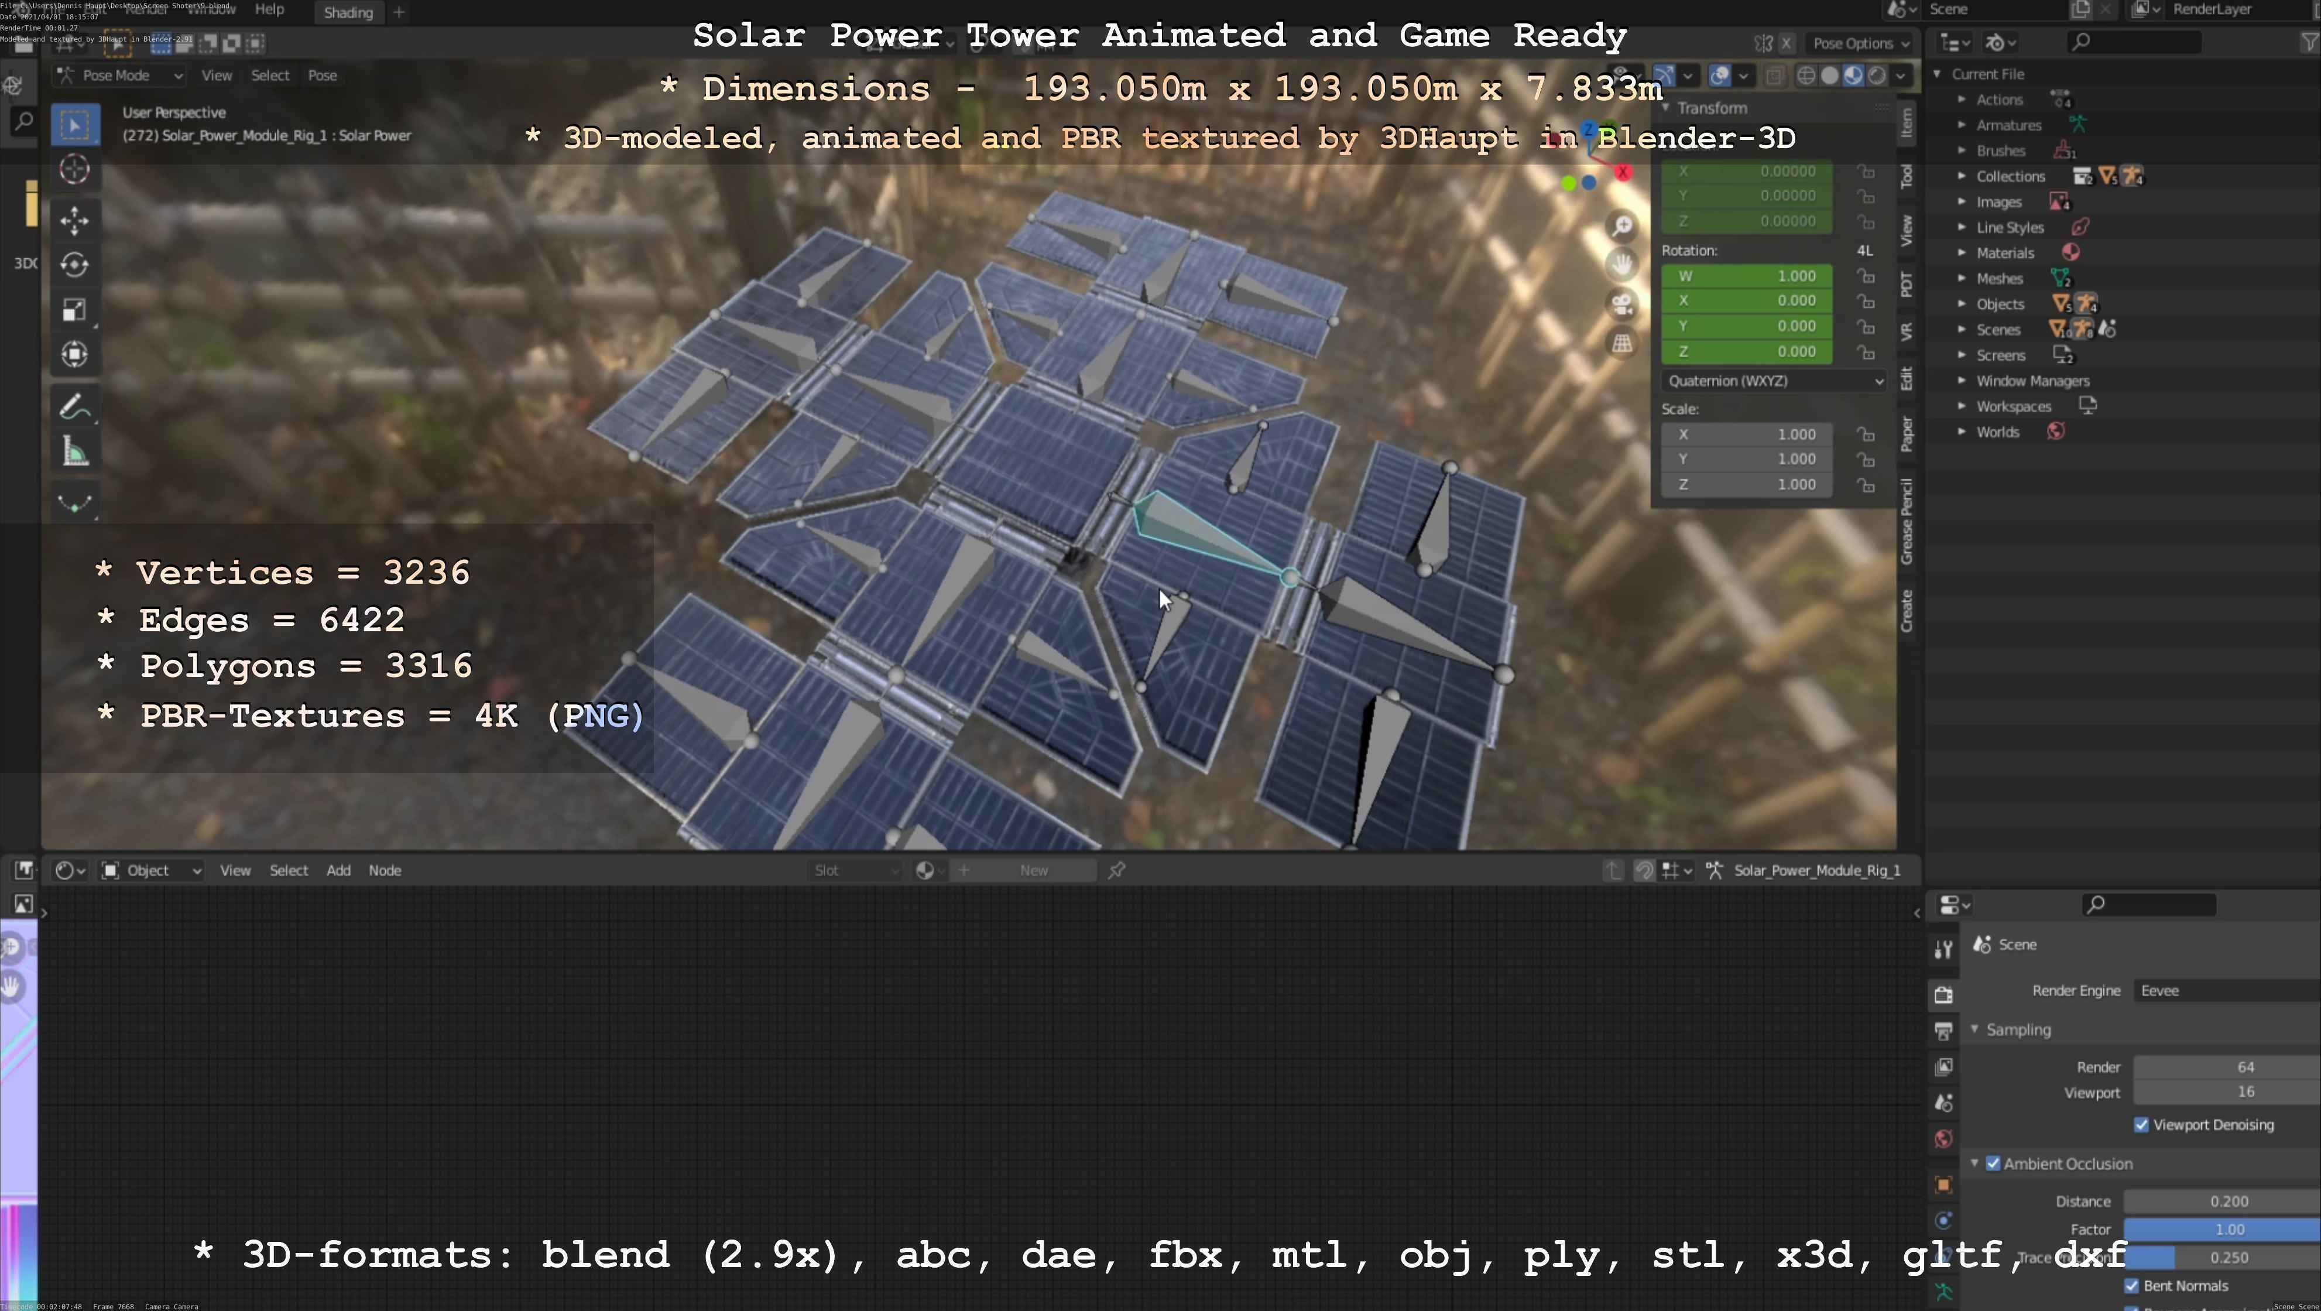Screen dimensions: 2321x1311
Task: Open the Pose Mode dropdown
Action: pos(119,76)
